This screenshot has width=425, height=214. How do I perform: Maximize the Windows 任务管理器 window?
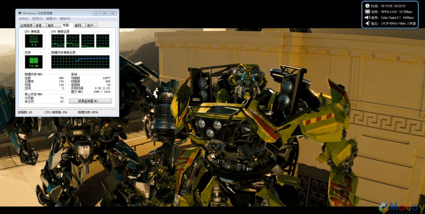pyautogui.click(x=104, y=13)
